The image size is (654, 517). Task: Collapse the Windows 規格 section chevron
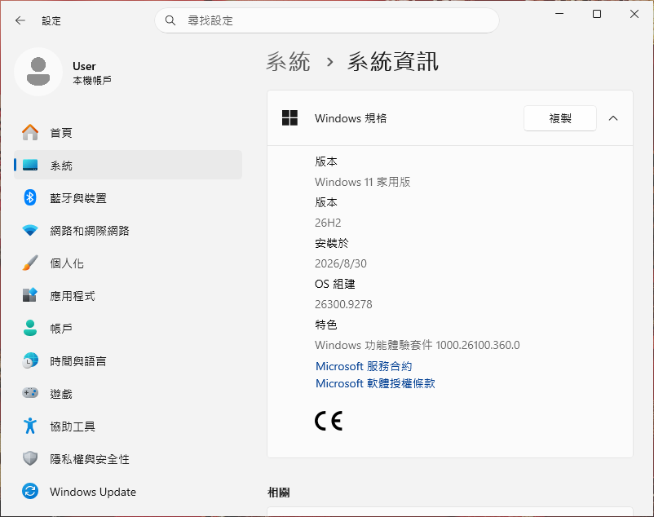click(x=613, y=118)
